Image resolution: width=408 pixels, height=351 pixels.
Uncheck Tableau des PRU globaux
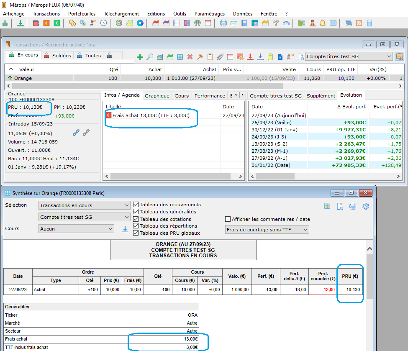tap(136, 233)
